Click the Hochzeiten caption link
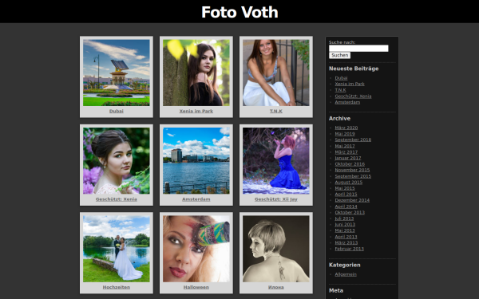479x299 pixels. click(x=117, y=287)
